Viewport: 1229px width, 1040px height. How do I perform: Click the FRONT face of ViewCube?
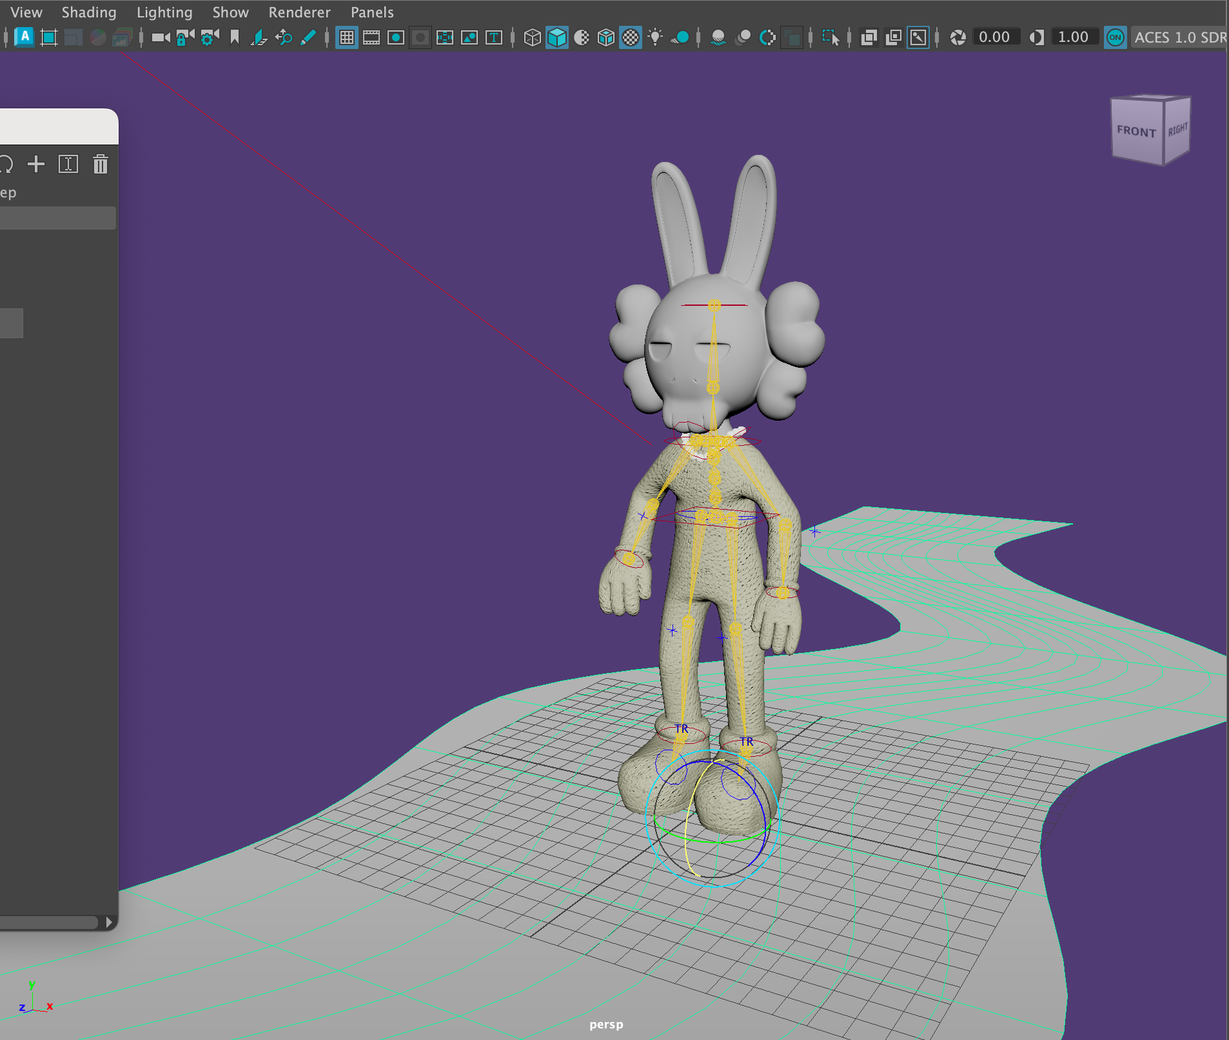(1136, 131)
